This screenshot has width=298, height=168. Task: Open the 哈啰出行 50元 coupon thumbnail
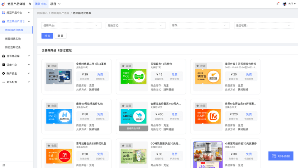59,116
